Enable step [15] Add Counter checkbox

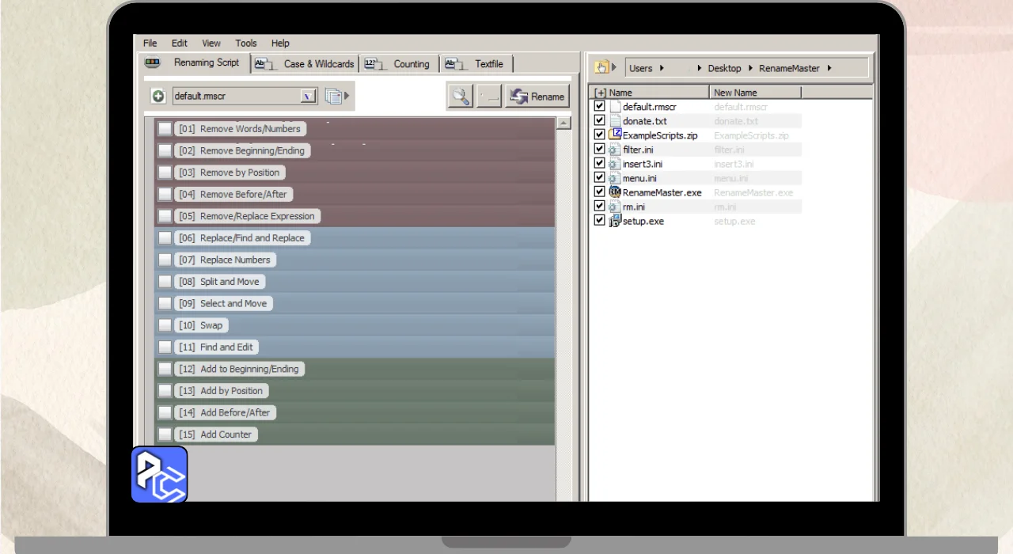(x=165, y=434)
